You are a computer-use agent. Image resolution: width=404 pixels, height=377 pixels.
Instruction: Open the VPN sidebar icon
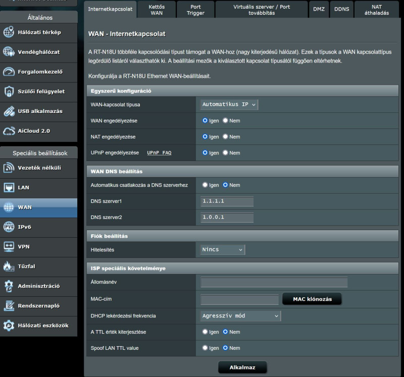(x=9, y=246)
